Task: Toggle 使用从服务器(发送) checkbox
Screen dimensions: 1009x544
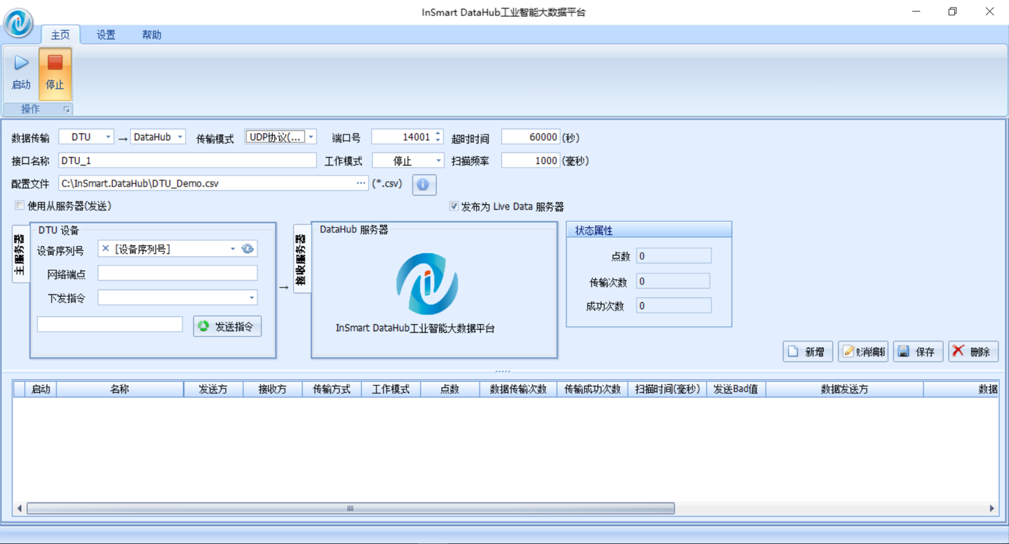Action: (x=20, y=206)
